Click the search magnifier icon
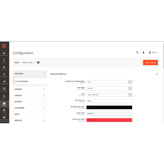This screenshot has height=164, width=164. point(137,52)
